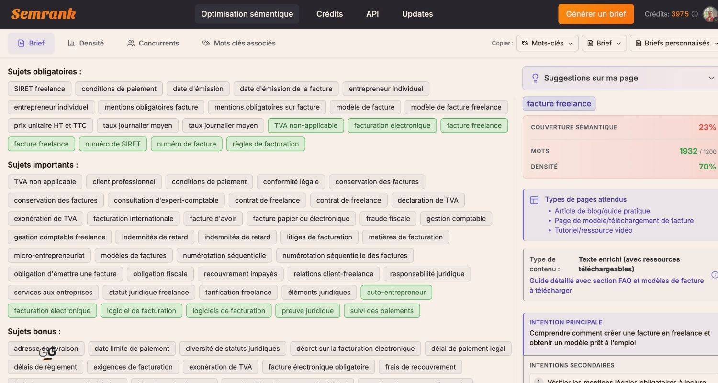718x383 pixels.
Task: Click the profile avatar in the top right
Action: tap(709, 14)
